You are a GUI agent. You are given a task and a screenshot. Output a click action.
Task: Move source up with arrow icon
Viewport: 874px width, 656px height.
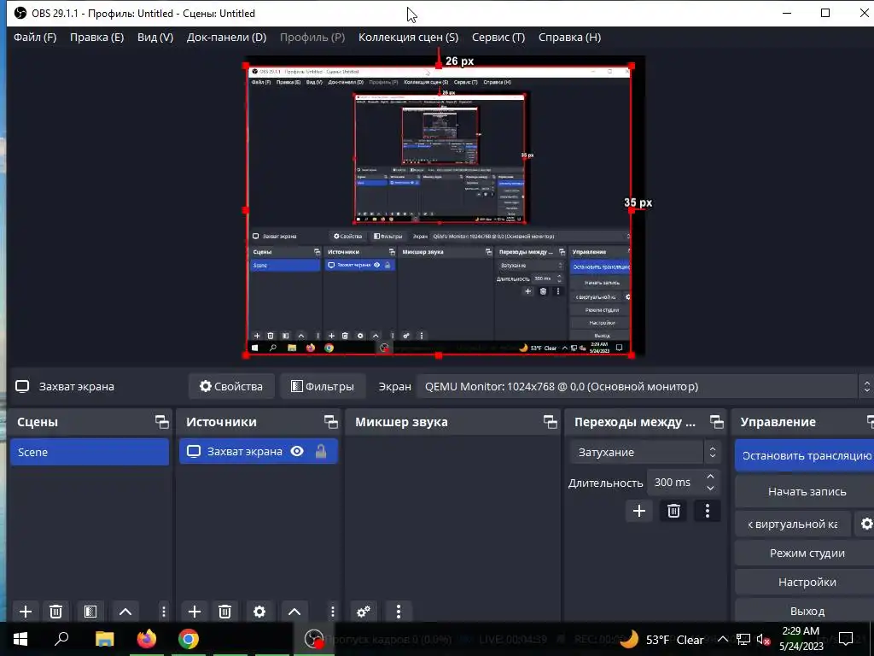tap(294, 612)
